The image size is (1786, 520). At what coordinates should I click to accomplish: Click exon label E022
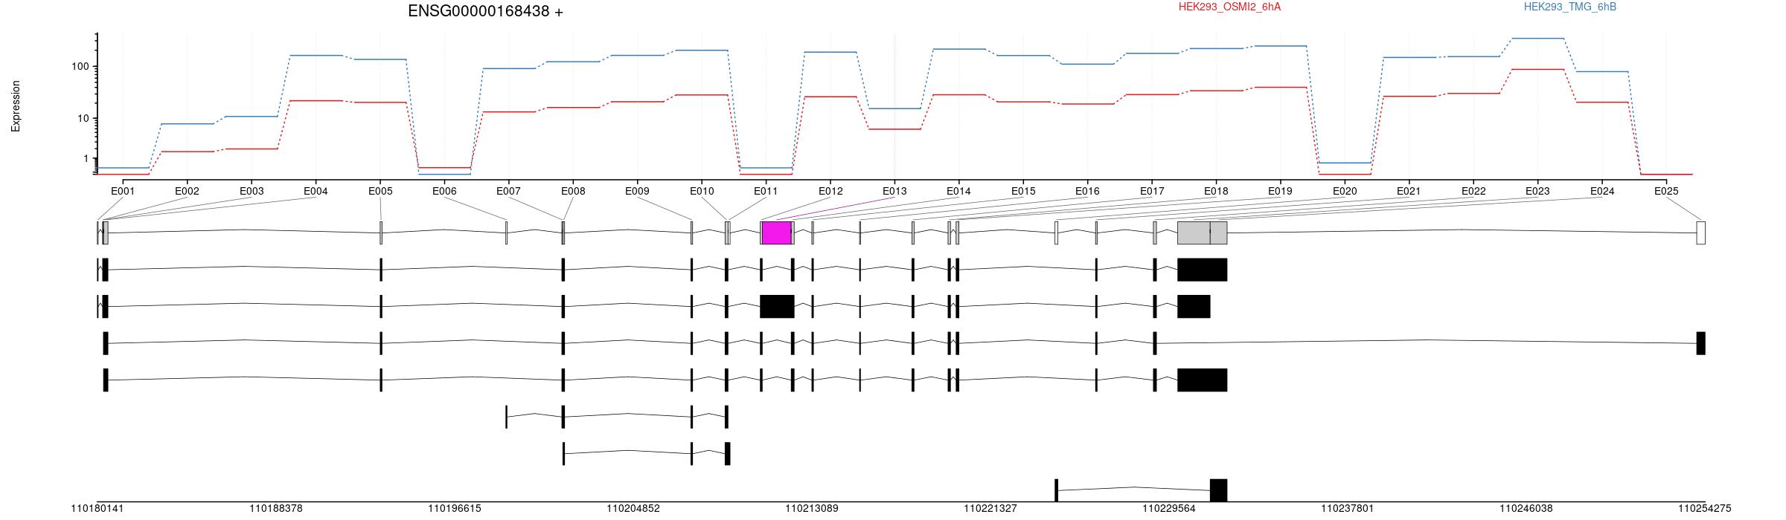click(1473, 191)
